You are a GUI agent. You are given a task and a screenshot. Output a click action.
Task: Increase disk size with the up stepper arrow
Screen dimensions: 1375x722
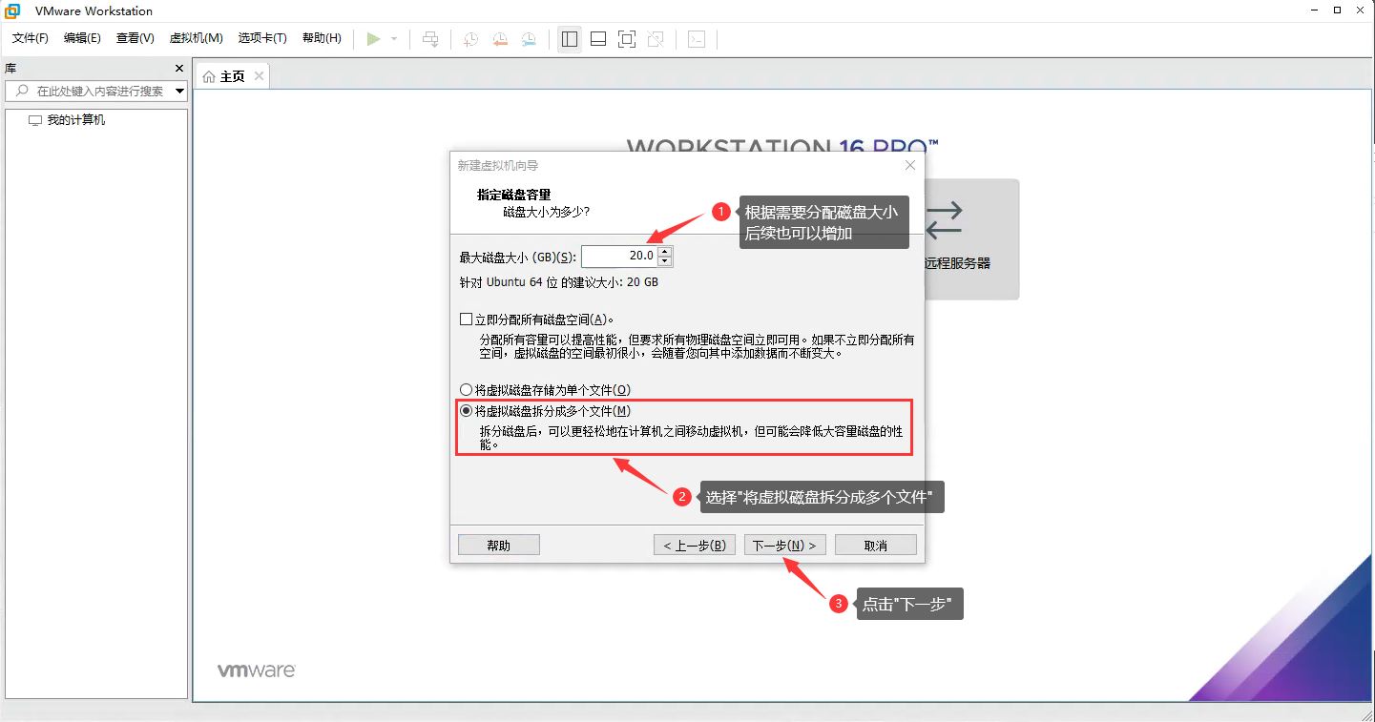coord(665,251)
